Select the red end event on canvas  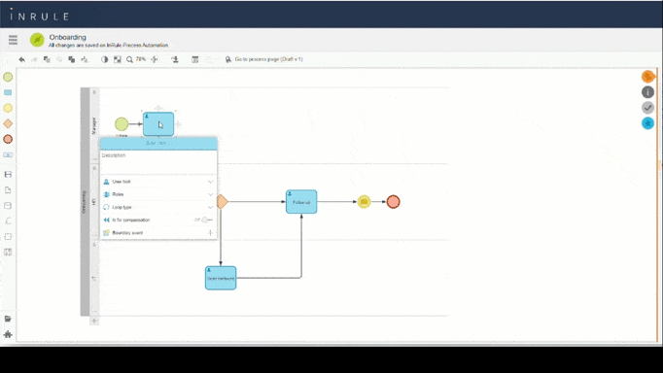click(x=394, y=202)
